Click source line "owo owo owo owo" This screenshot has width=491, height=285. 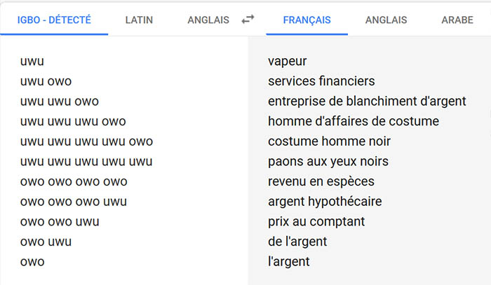74,181
